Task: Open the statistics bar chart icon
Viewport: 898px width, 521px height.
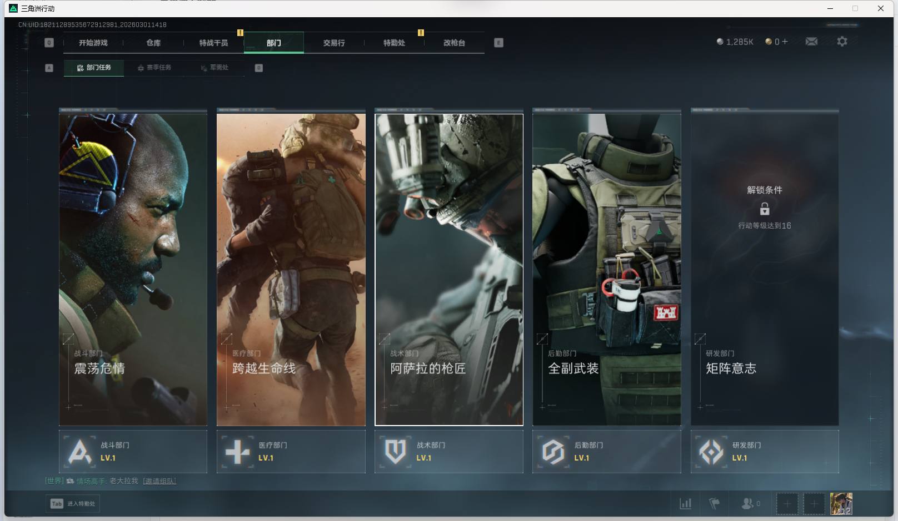Action: tap(686, 504)
